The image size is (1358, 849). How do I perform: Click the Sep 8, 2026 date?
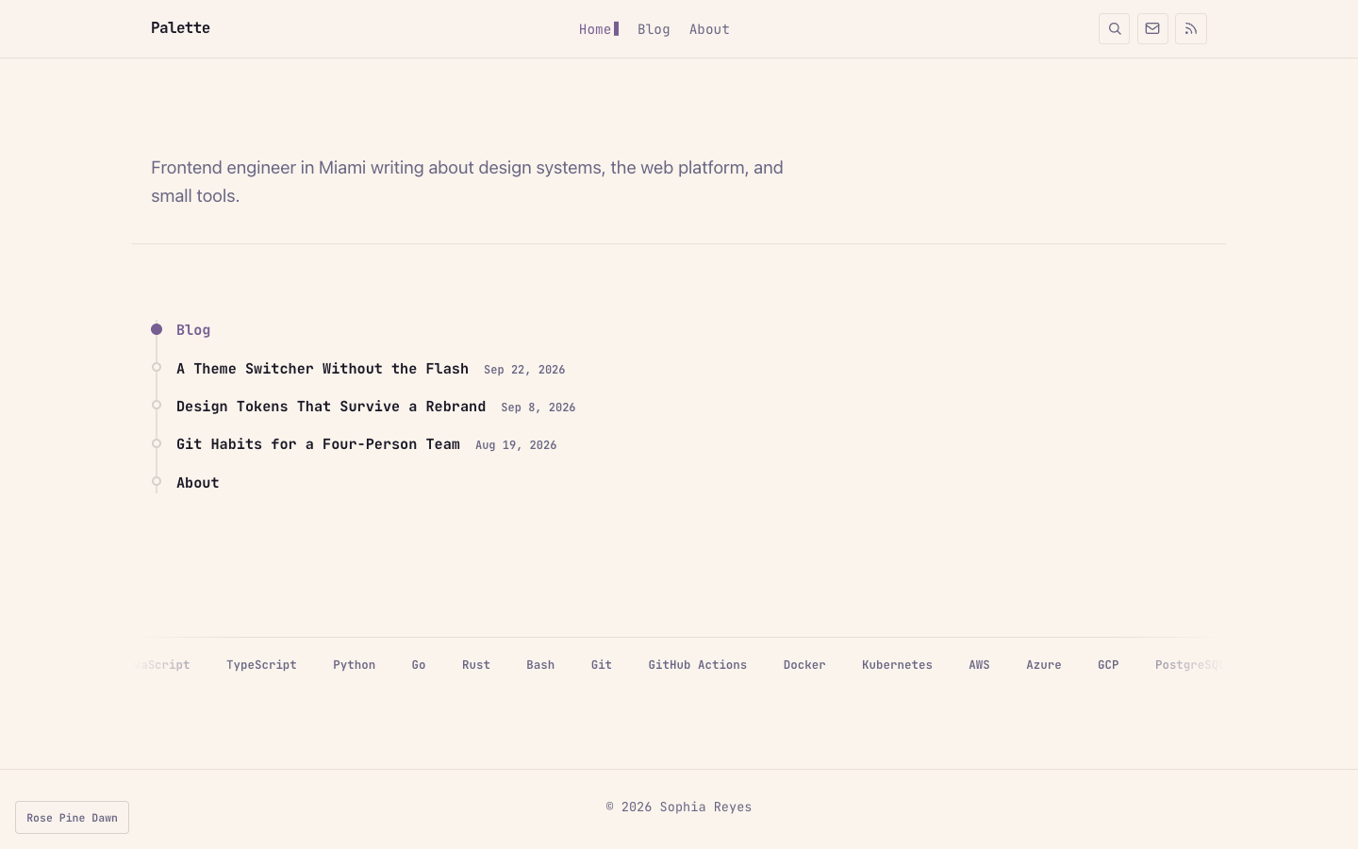pyautogui.click(x=538, y=408)
